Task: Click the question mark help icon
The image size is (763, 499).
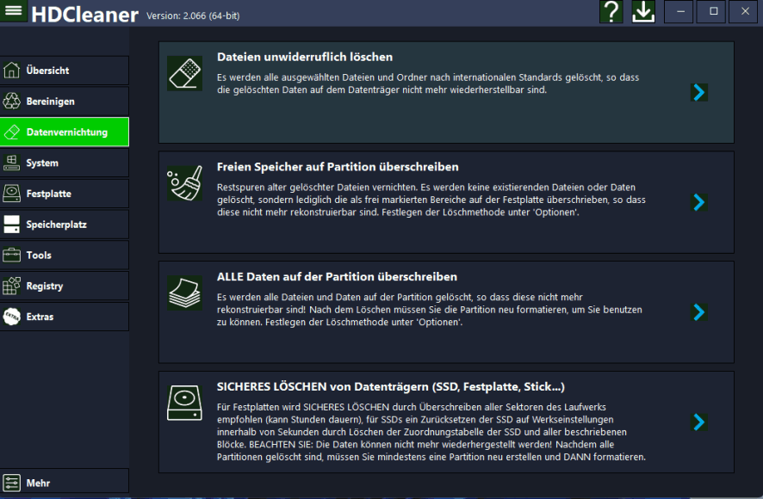Action: coord(611,12)
